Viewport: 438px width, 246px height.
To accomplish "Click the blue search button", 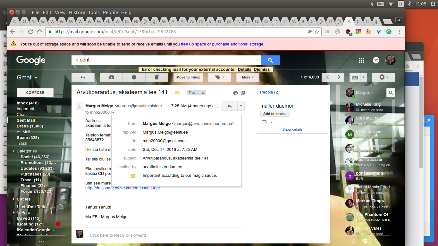I will [x=270, y=60].
